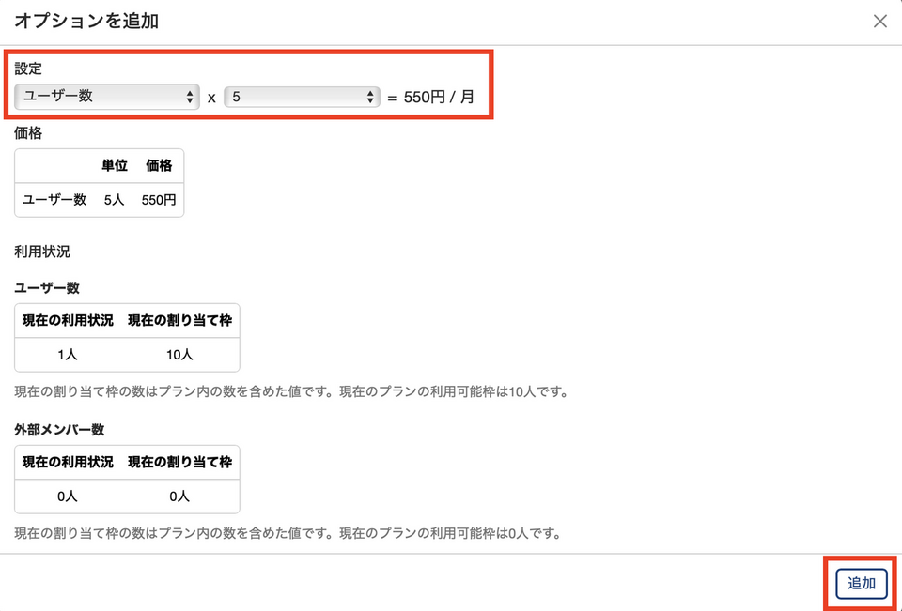Click the note mentioning 利用可能枠は10人

pos(291,391)
